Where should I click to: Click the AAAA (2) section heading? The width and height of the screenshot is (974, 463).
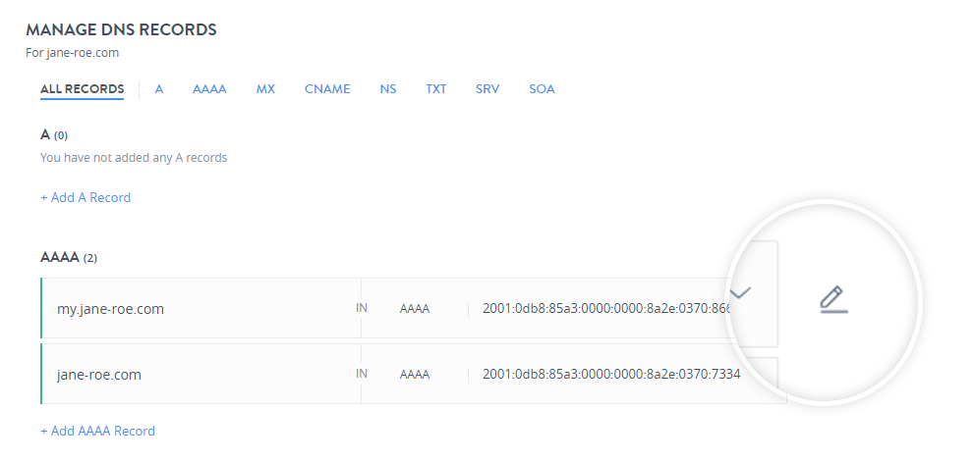(x=68, y=258)
